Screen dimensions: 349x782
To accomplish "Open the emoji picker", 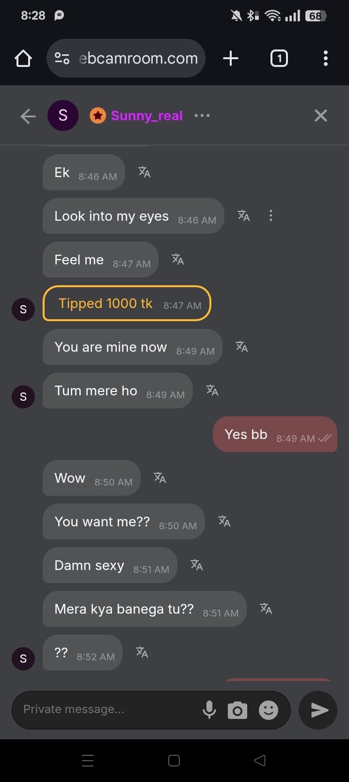I will point(269,710).
